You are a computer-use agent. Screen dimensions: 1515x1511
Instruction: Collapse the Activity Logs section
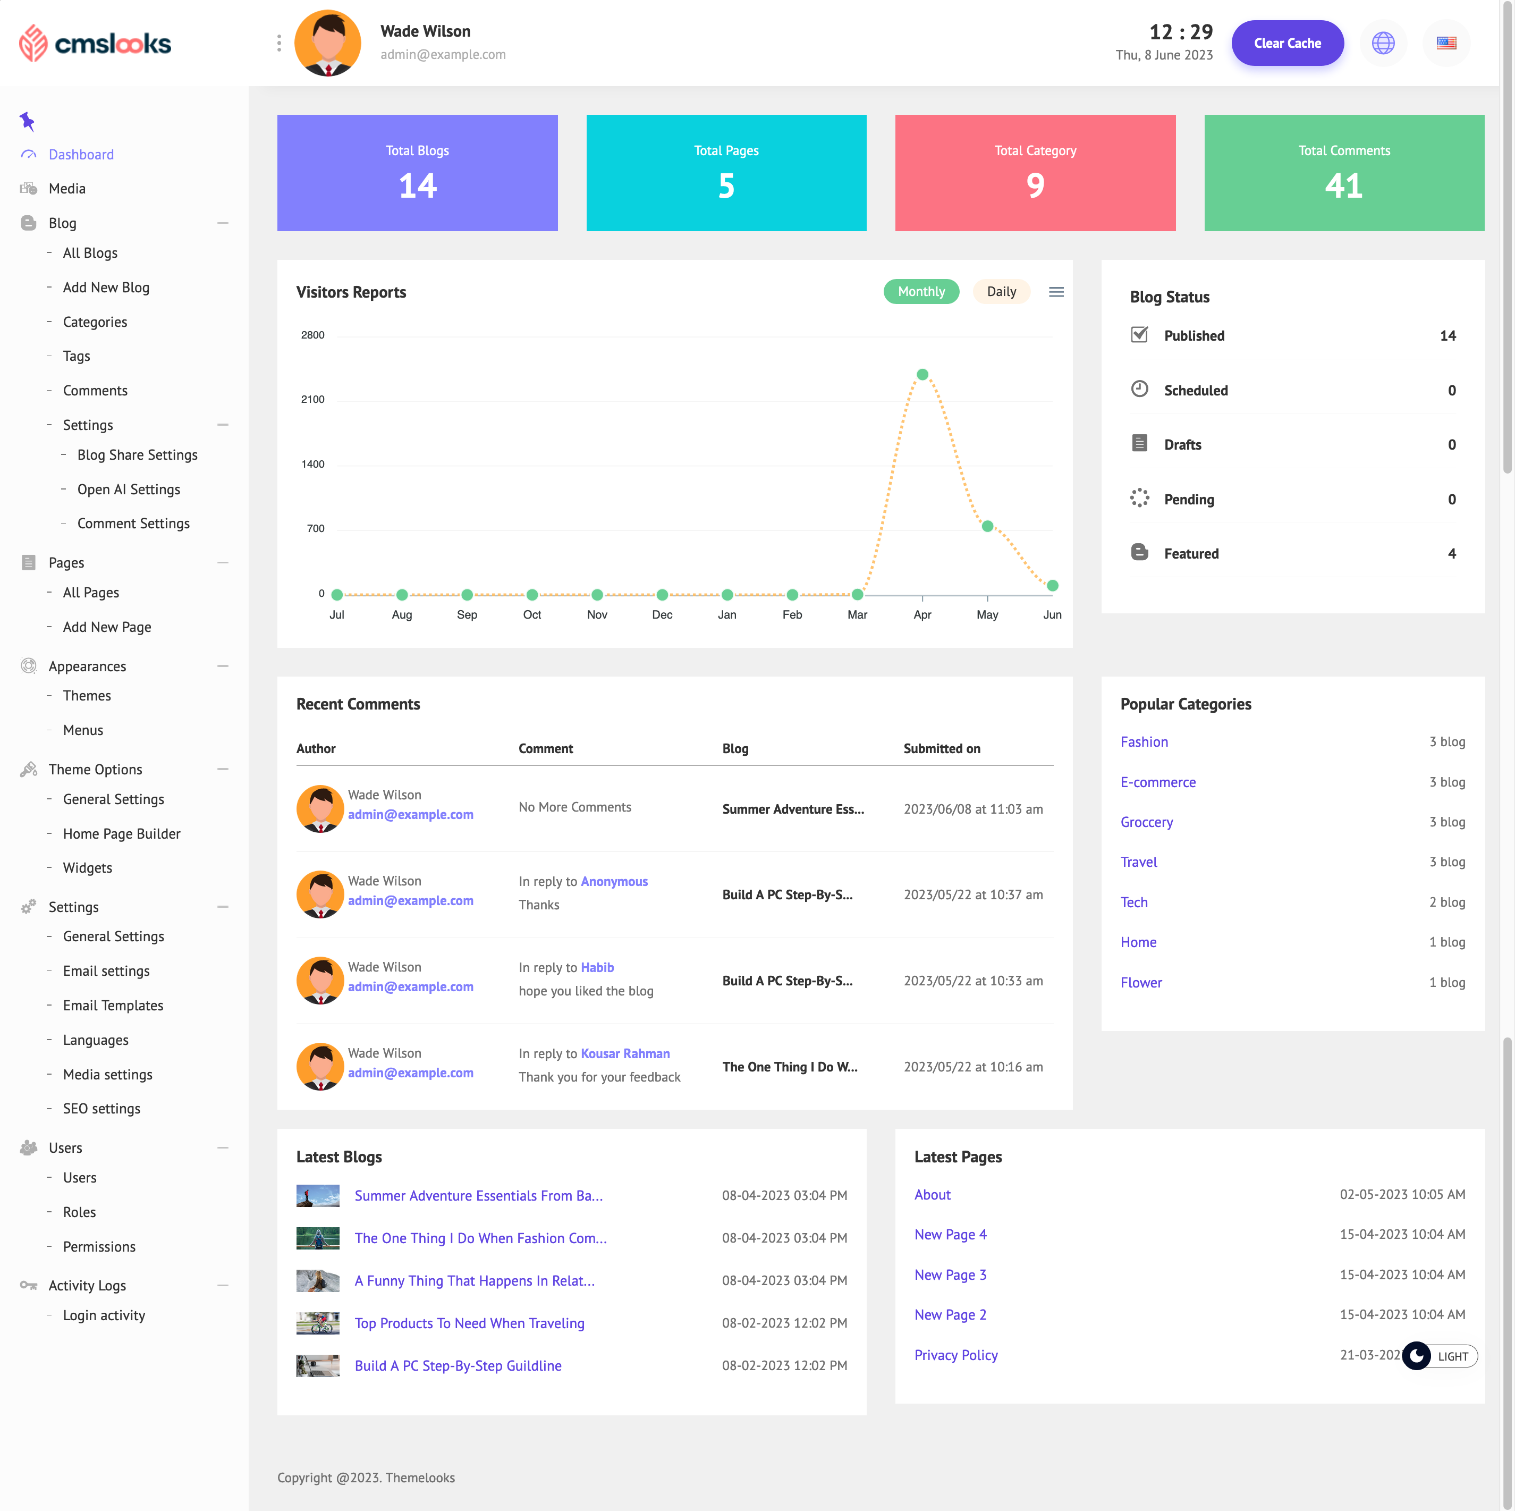pyautogui.click(x=223, y=1285)
